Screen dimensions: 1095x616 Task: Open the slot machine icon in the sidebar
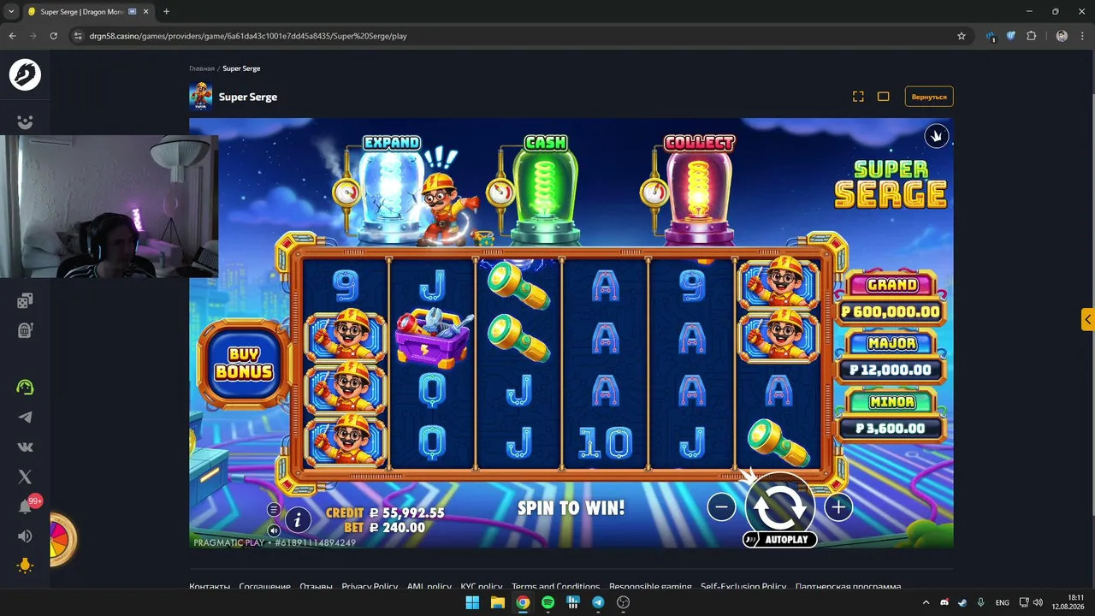[x=25, y=330]
